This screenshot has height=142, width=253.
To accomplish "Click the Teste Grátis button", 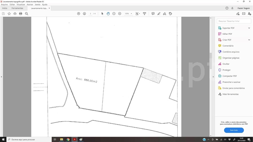I will pos(234,130).
